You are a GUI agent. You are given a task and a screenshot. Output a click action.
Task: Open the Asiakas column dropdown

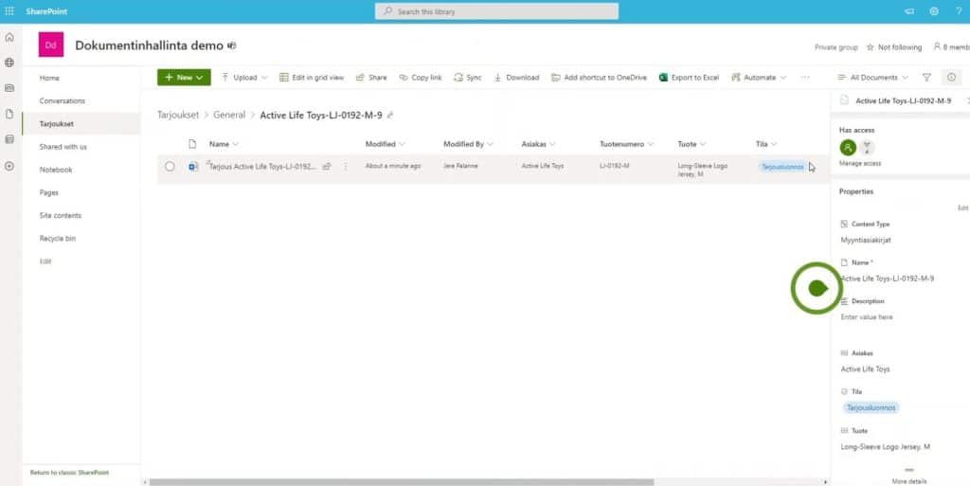[x=538, y=144]
